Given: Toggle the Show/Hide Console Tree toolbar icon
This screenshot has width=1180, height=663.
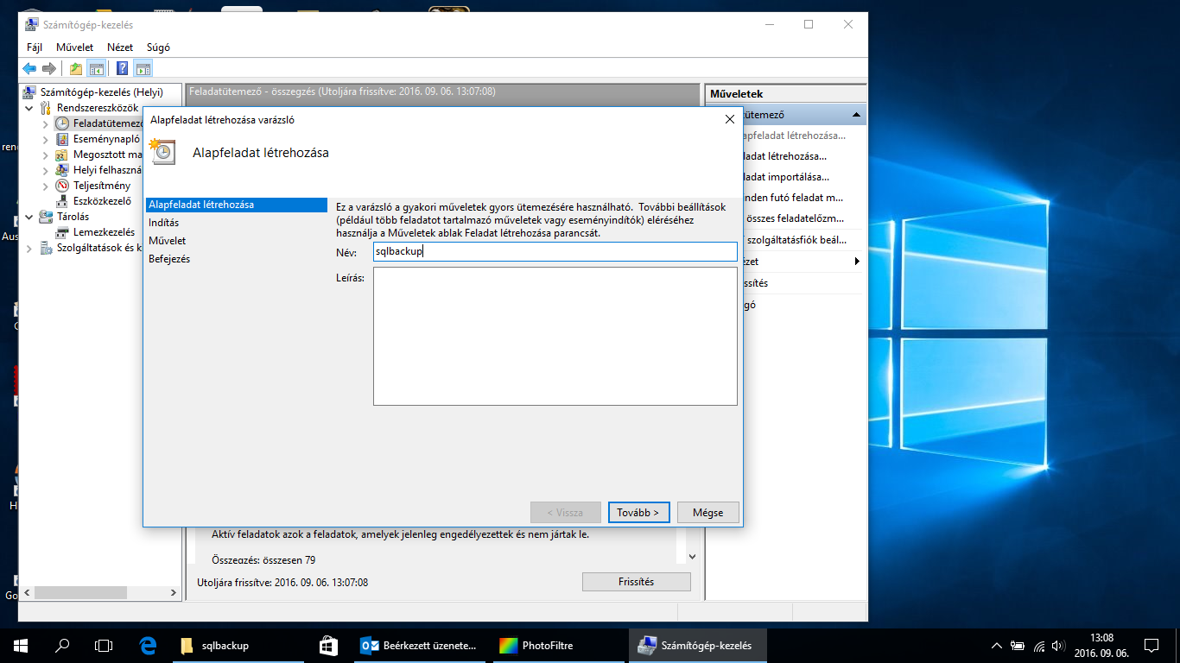Looking at the screenshot, I should 97,69.
